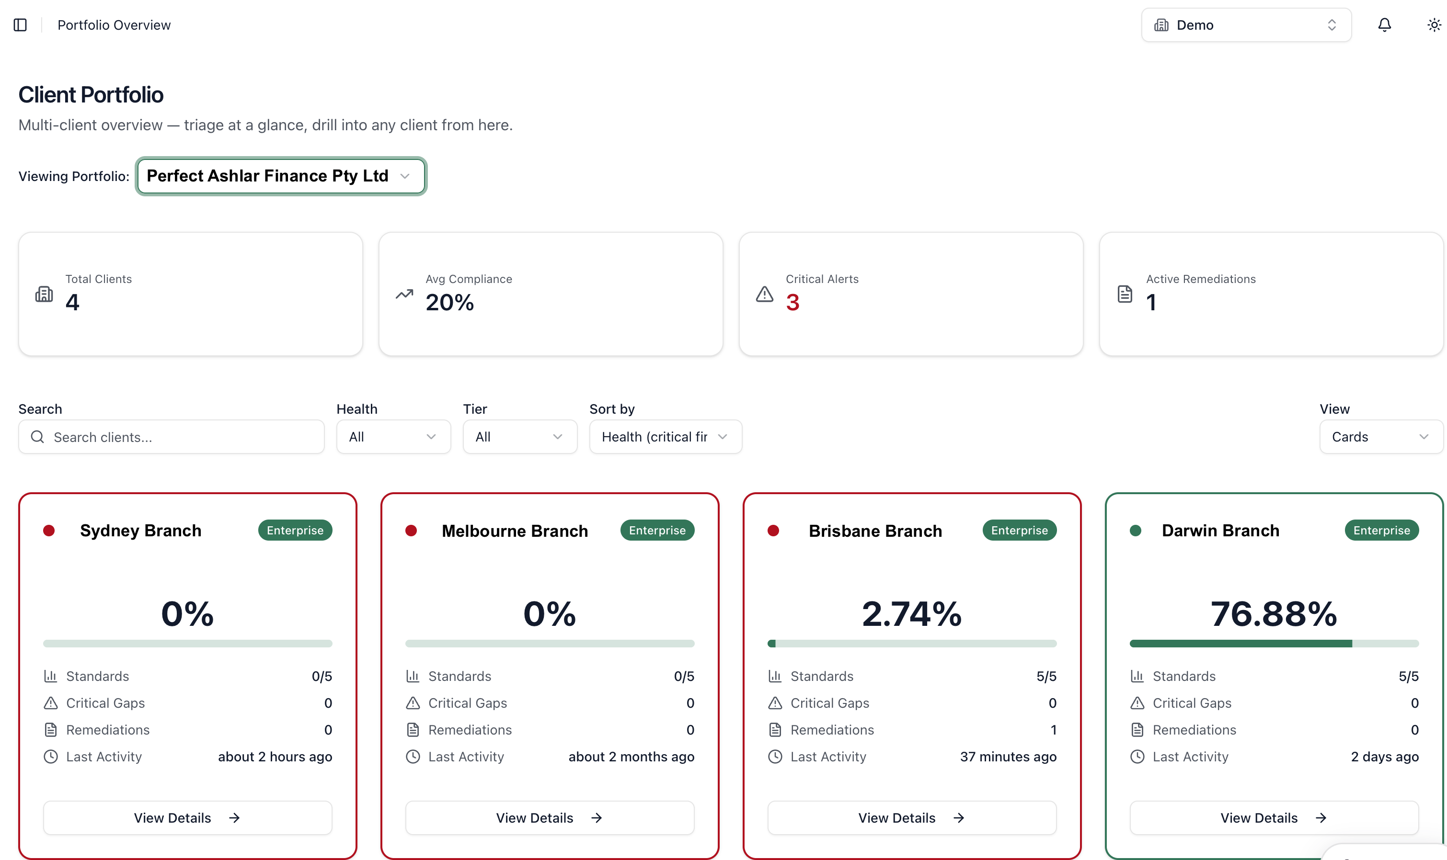The width and height of the screenshot is (1447, 860).
Task: Click Brisbane Branch Critical Gaps triangle icon
Action: pyautogui.click(x=775, y=703)
